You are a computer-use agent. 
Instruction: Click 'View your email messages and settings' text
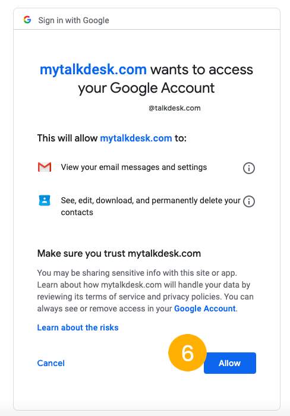[x=134, y=167]
